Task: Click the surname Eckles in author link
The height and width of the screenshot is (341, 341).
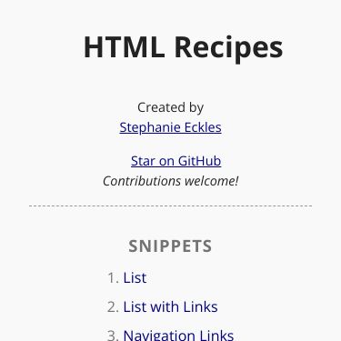Action: pyautogui.click(x=203, y=127)
